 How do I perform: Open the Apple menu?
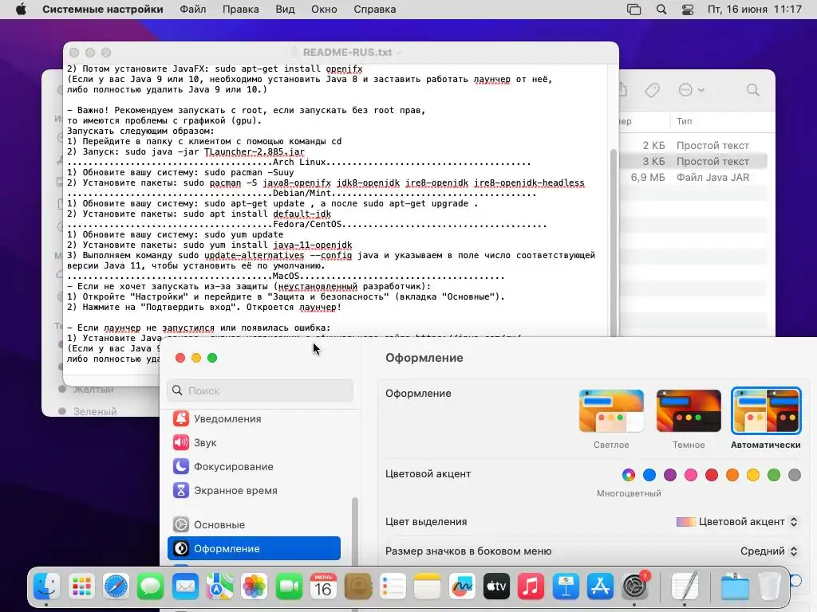pyautogui.click(x=21, y=10)
